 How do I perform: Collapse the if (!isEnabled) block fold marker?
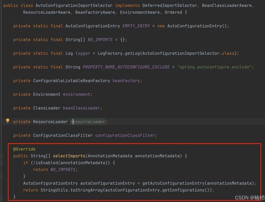tap(2, 163)
